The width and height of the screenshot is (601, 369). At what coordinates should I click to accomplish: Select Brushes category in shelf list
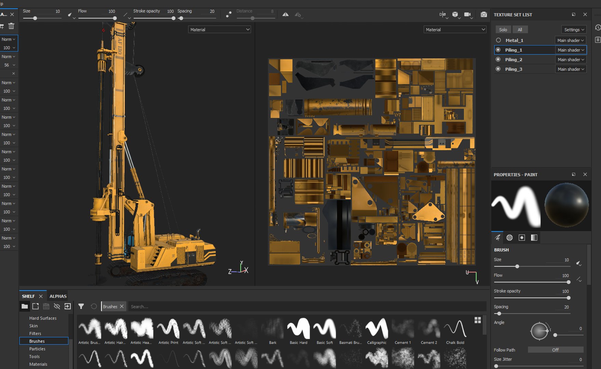point(44,341)
